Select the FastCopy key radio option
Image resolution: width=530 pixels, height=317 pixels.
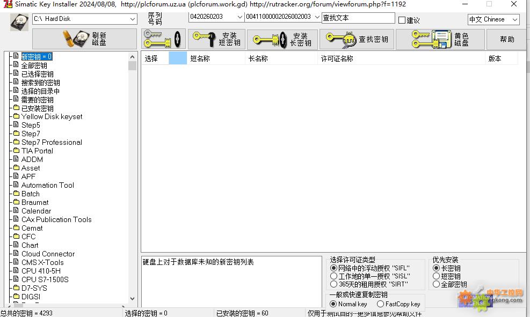[x=381, y=304]
